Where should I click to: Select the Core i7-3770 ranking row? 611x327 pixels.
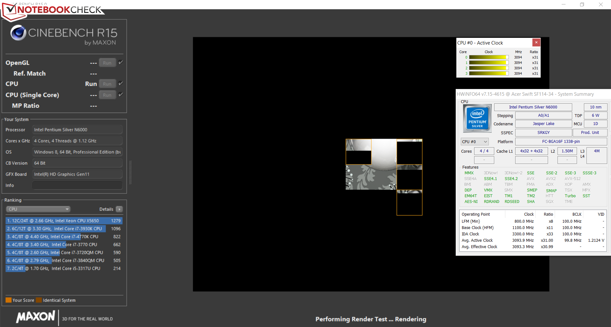64,245
